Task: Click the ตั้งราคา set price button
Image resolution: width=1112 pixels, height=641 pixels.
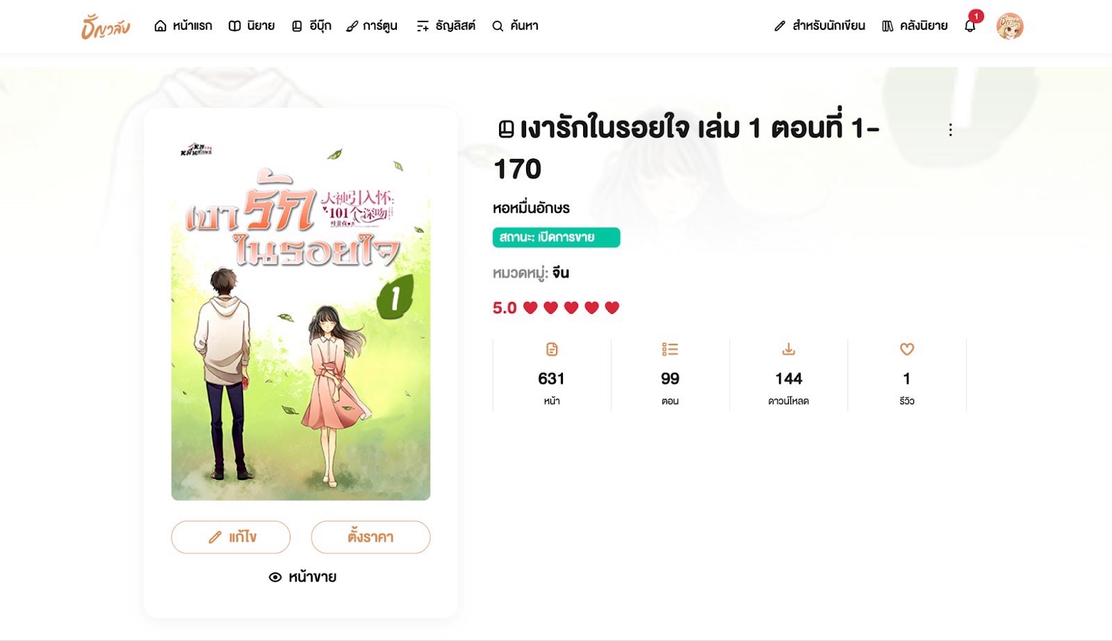Action: click(370, 537)
